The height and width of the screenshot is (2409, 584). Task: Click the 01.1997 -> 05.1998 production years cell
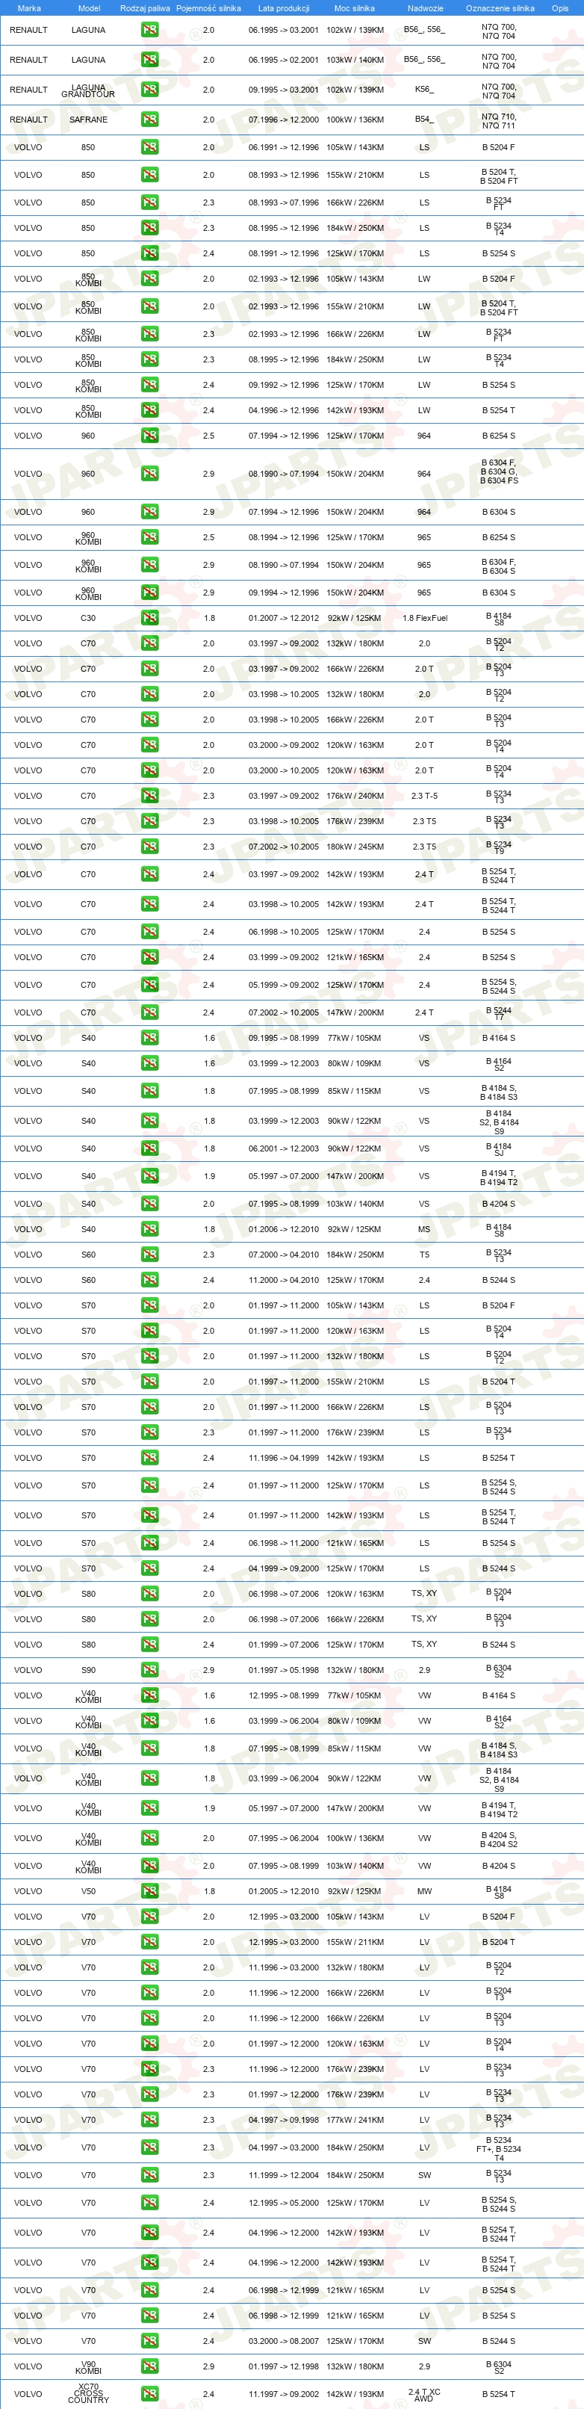tap(283, 1670)
